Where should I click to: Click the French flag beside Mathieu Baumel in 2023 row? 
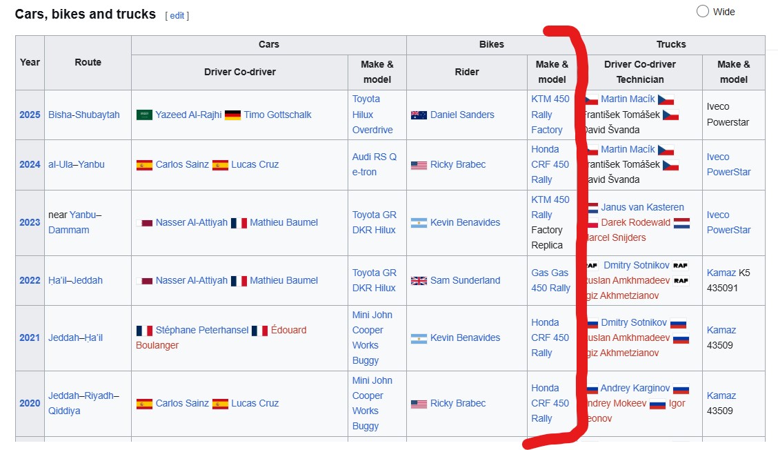click(x=239, y=223)
